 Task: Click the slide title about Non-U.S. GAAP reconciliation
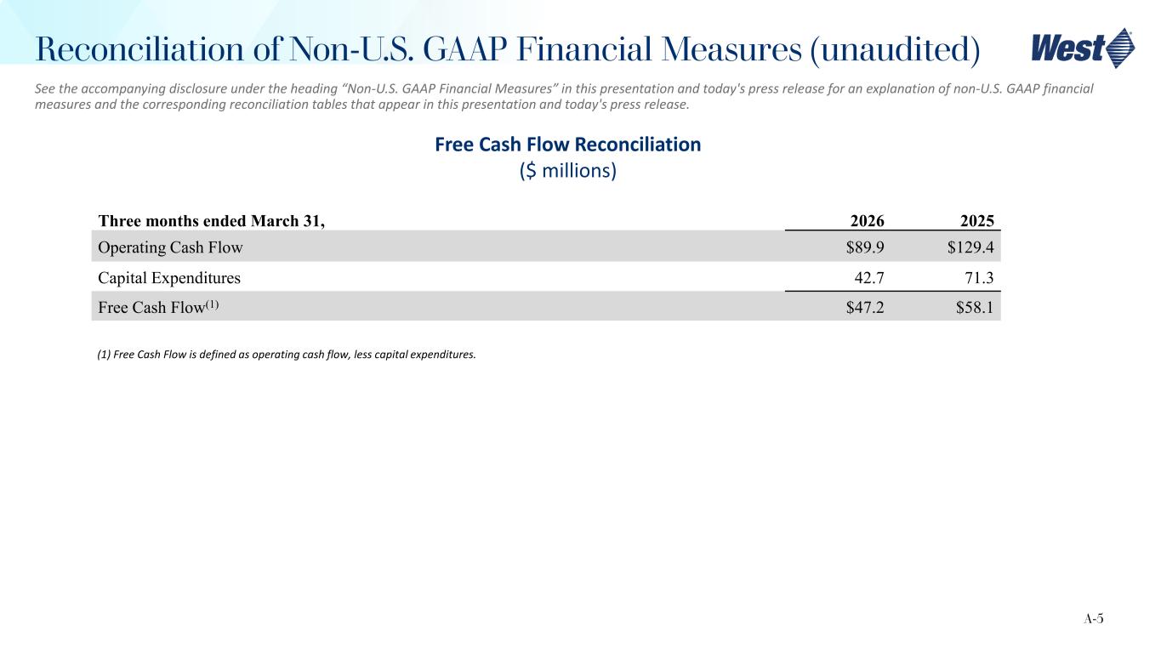point(508,49)
